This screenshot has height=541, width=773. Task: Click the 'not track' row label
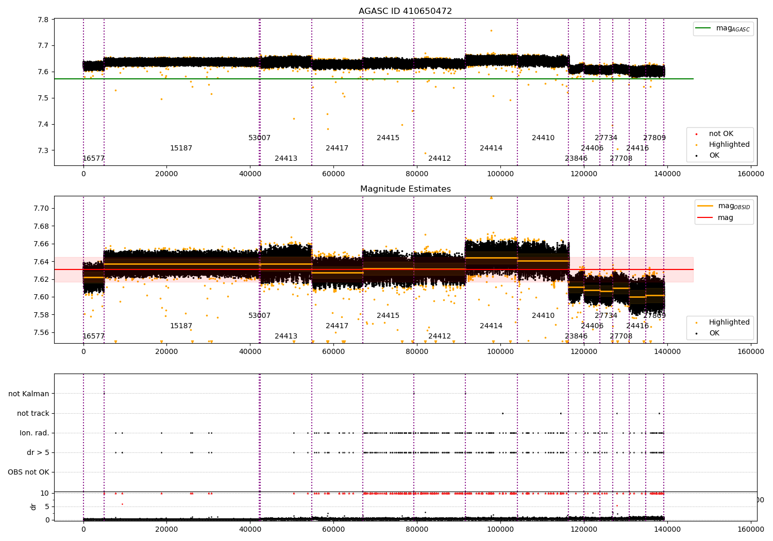click(33, 413)
